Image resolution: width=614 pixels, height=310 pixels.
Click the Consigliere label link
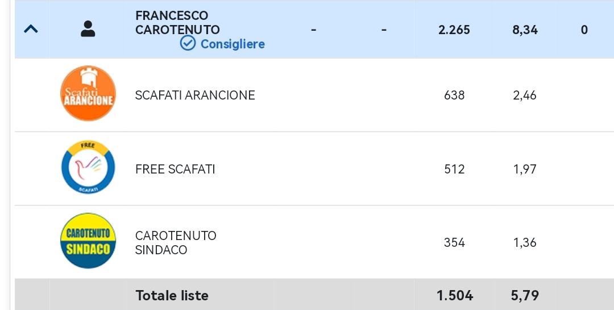coord(233,44)
